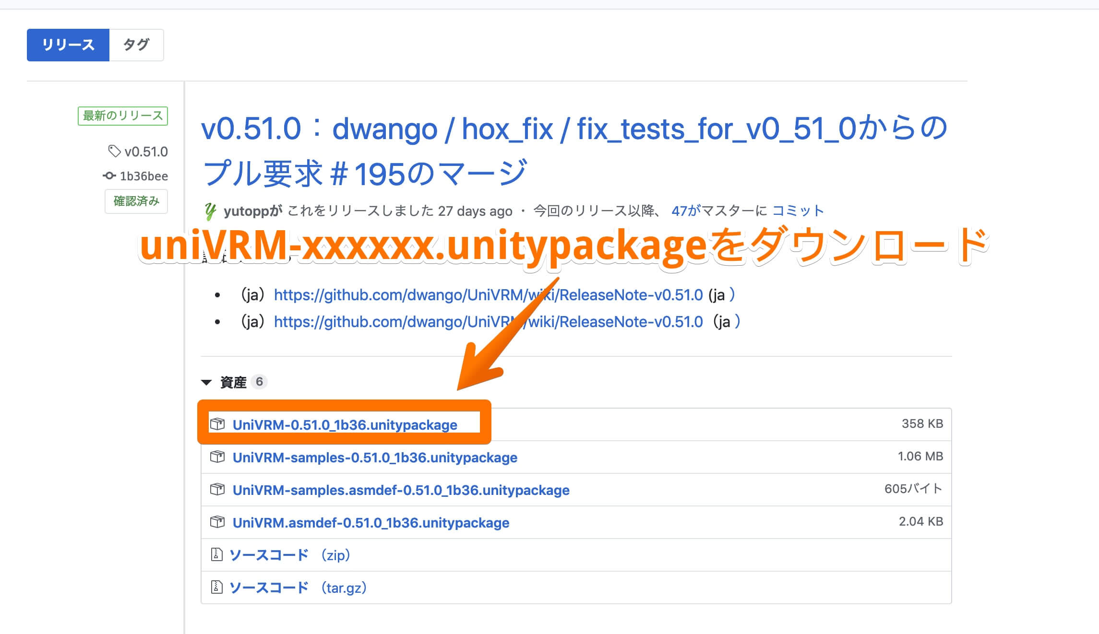Download UniVRM-samples.asmdef-0.51.0_1b36.unitypackage
Image resolution: width=1099 pixels, height=634 pixels.
(x=401, y=490)
